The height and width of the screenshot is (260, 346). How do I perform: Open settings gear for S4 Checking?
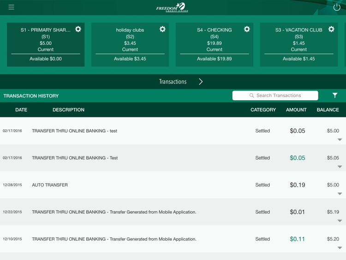tap(247, 29)
